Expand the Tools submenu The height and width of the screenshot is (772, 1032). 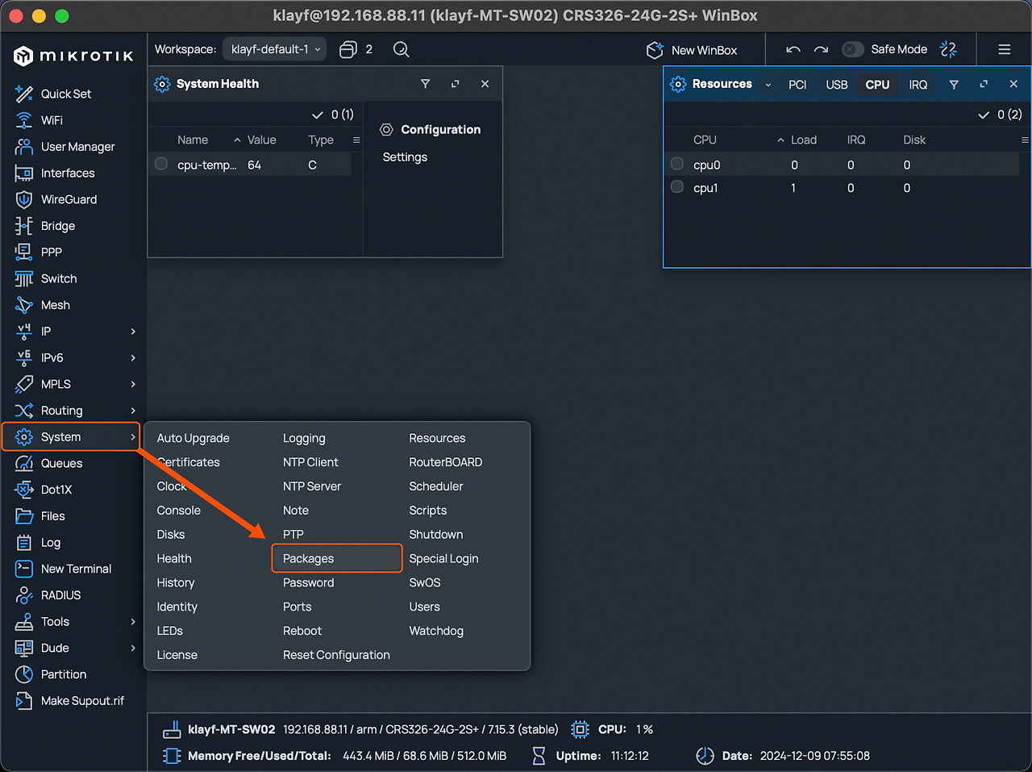coord(133,622)
